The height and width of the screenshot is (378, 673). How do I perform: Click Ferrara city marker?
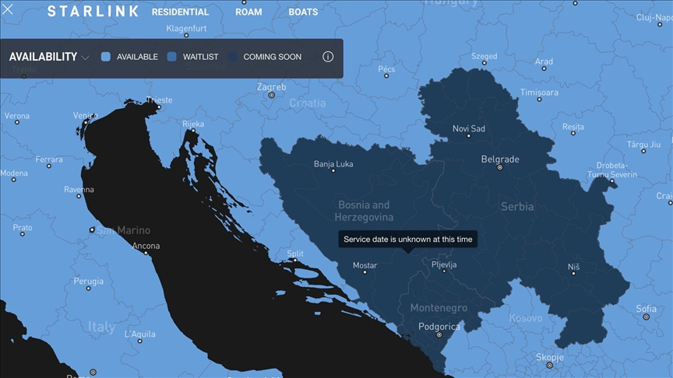(49, 166)
